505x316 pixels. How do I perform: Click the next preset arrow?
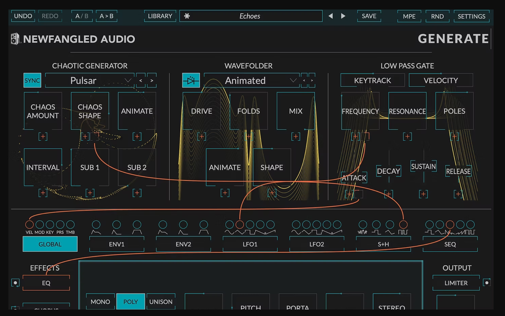(x=343, y=16)
